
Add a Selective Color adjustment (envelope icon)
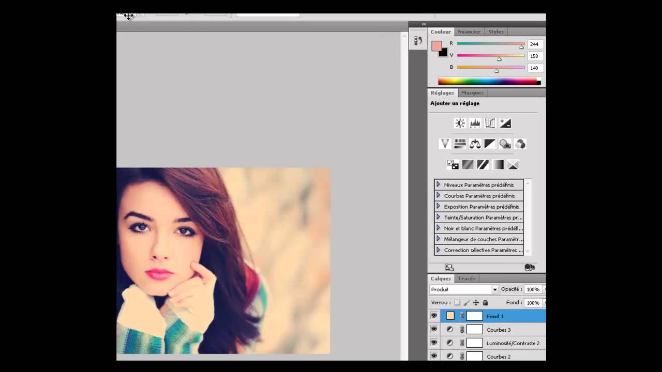coord(513,164)
